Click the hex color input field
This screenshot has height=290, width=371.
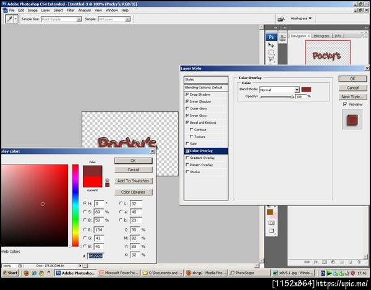pos(96,256)
